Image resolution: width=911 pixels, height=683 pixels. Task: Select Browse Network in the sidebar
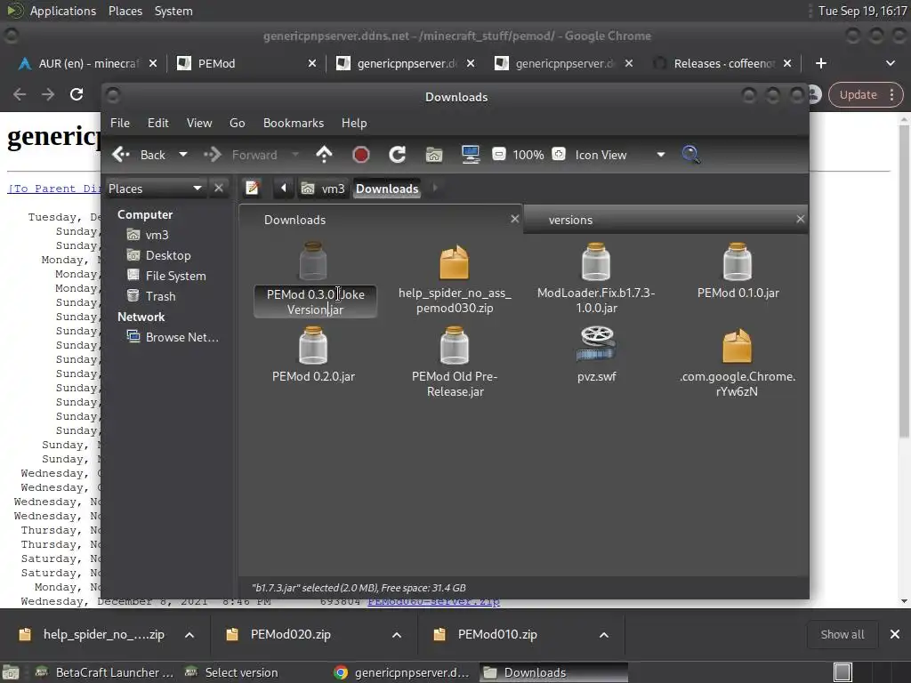[173, 337]
